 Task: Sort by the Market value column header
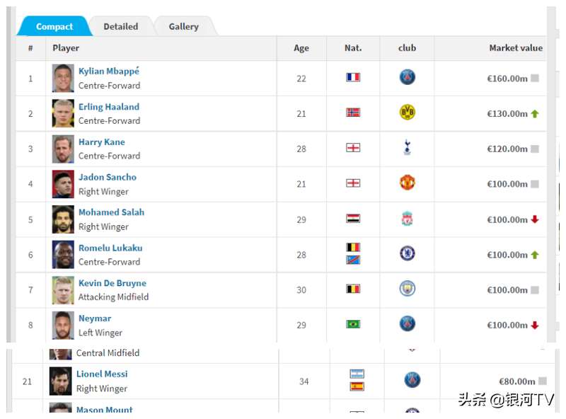click(516, 48)
